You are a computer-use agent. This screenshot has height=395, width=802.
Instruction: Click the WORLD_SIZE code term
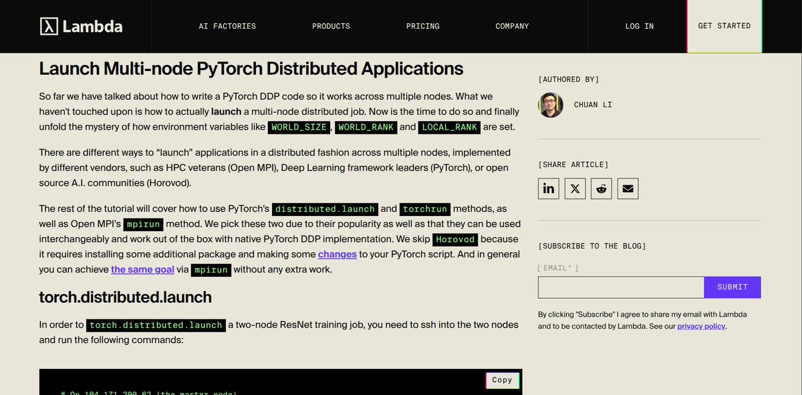pyautogui.click(x=299, y=127)
